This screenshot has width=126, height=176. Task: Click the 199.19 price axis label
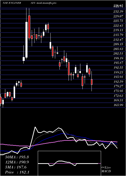(x=118, y=58)
